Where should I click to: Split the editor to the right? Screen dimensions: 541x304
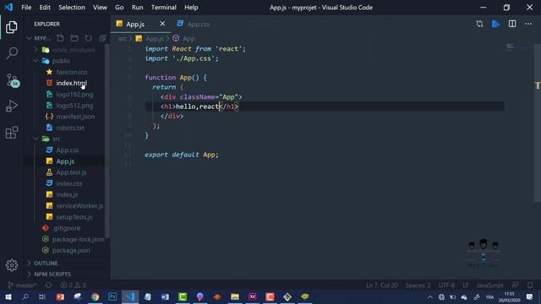pos(512,24)
